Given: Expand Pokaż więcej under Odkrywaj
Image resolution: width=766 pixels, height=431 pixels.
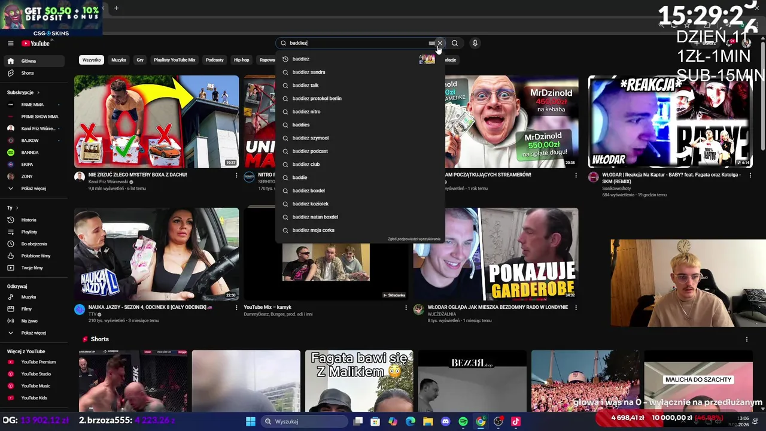Looking at the screenshot, I should [x=35, y=333].
